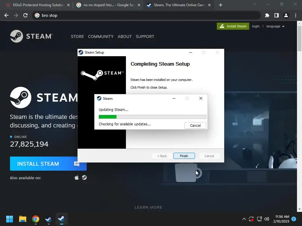Open the Windows Start menu
Image resolution: width=302 pixels, height=226 pixels.
tap(9, 219)
